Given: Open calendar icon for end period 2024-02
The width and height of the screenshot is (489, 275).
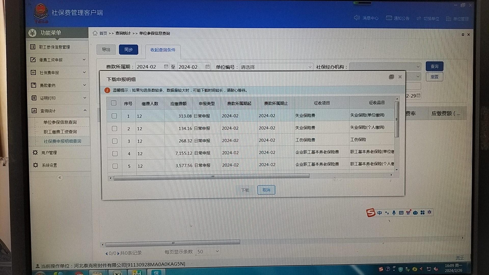Looking at the screenshot, I should pos(208,67).
